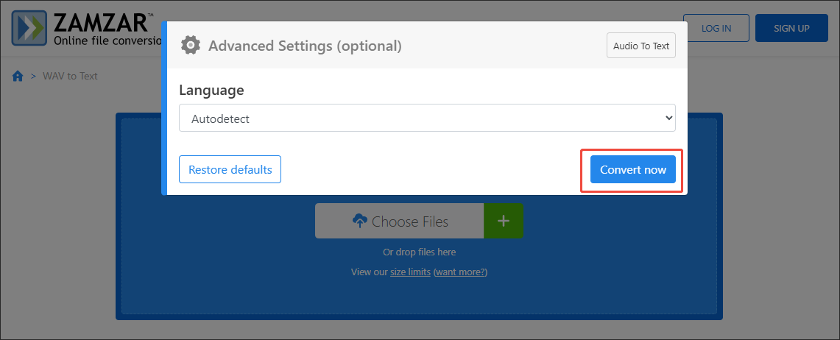Expand the Language dropdown chevron arrow

(668, 118)
